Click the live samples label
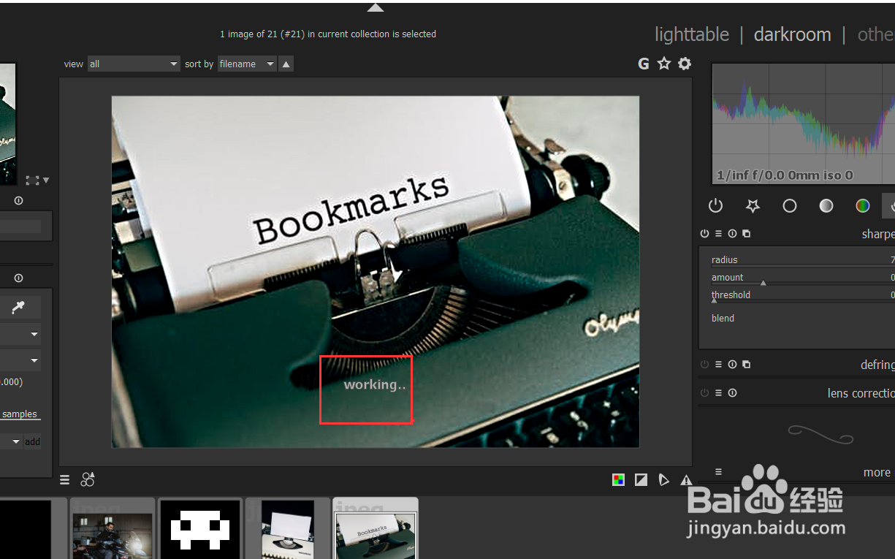Image resolution: width=895 pixels, height=559 pixels. (20, 414)
